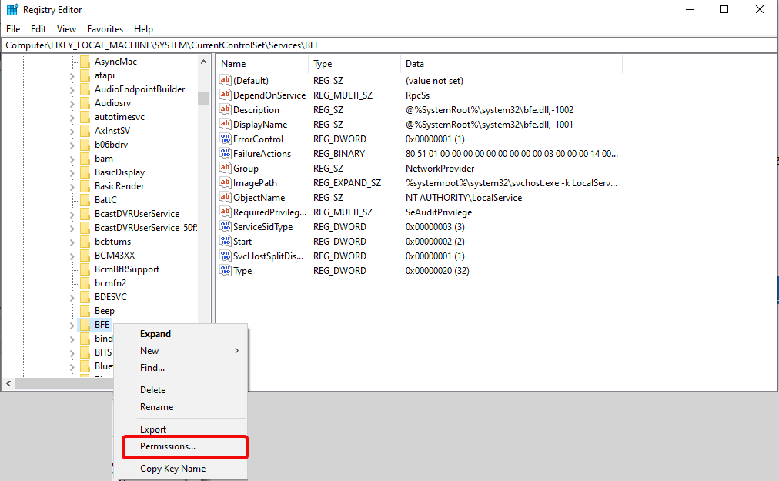Click the registry path address bar
The image size is (779, 481).
389,45
